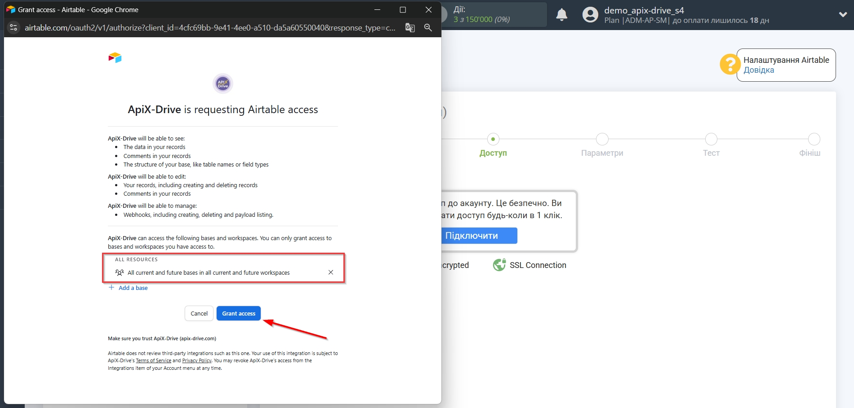Image resolution: width=854 pixels, height=408 pixels.
Task: Expand account dropdown chevron
Action: (843, 14)
